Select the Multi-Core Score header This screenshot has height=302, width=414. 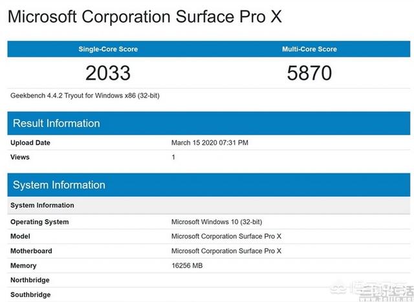(309, 49)
